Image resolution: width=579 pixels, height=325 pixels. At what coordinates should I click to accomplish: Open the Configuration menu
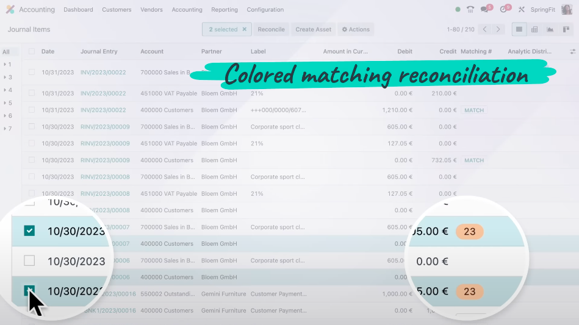pyautogui.click(x=265, y=10)
